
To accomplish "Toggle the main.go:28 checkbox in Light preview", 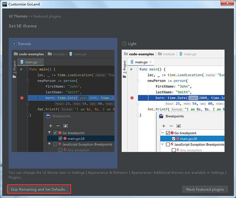I will 174,139.
